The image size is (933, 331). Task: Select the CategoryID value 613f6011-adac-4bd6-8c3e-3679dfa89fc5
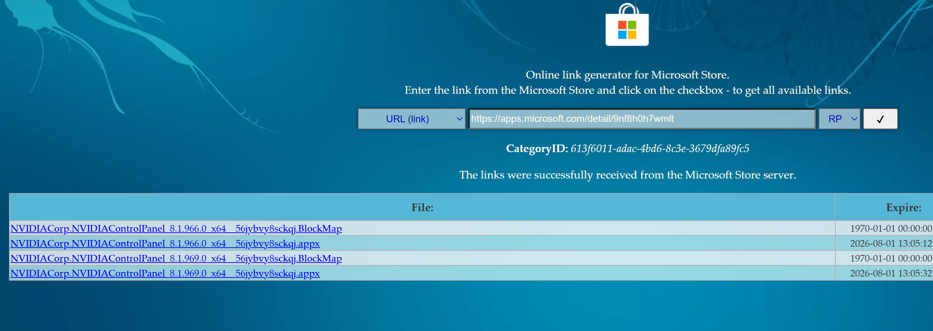tap(660, 148)
